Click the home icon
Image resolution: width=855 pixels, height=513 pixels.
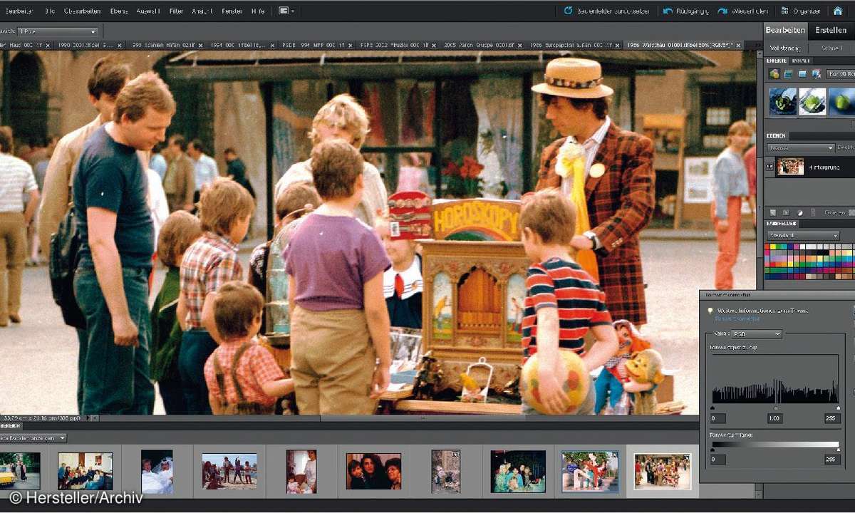pyautogui.click(x=838, y=11)
